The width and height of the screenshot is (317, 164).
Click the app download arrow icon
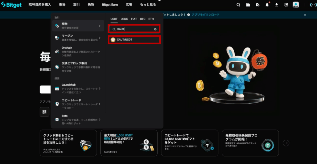pyautogui.click(x=276, y=5)
